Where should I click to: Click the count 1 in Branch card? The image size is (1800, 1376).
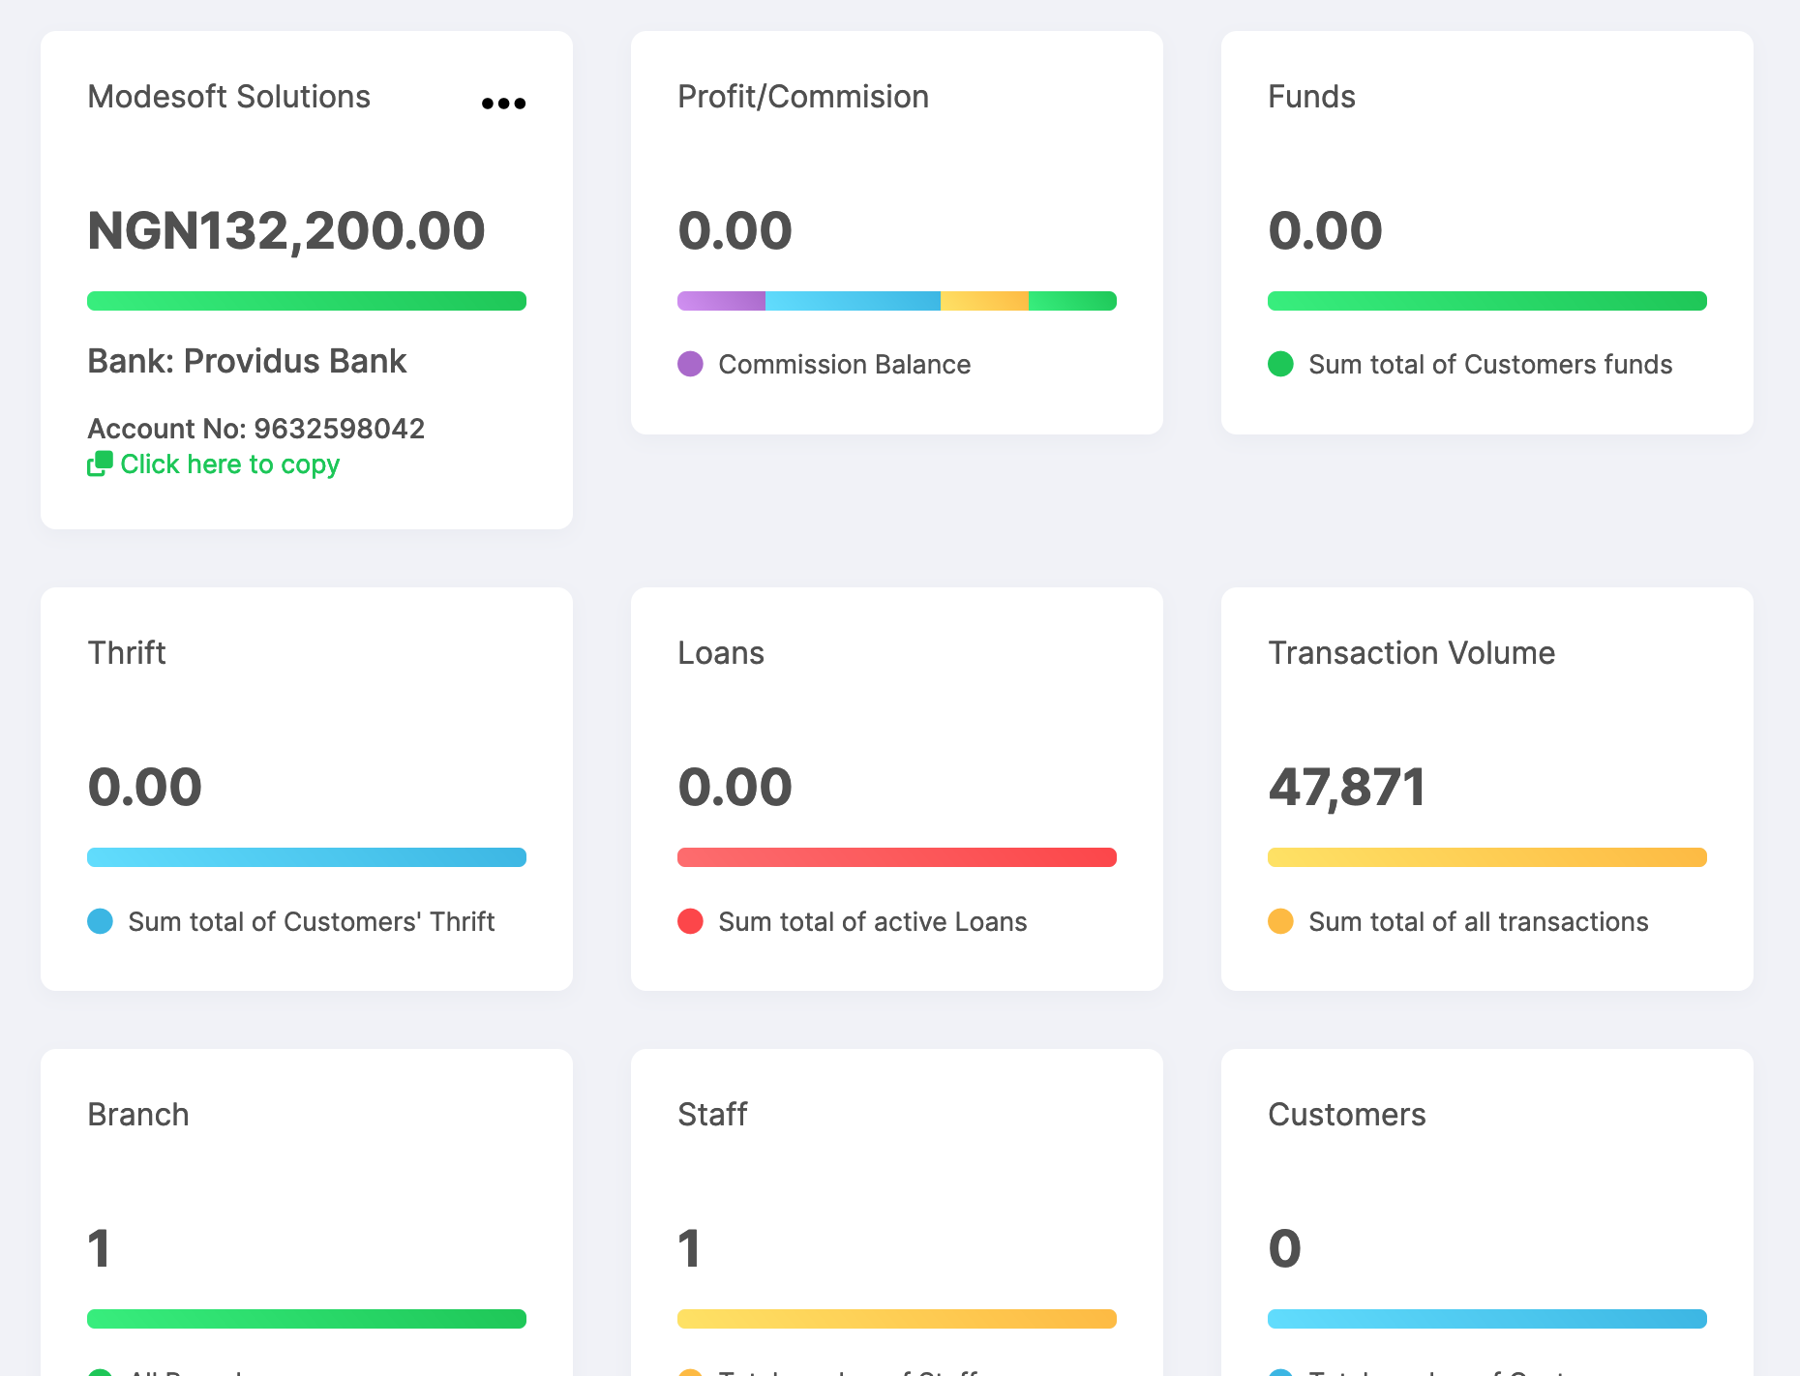click(99, 1248)
